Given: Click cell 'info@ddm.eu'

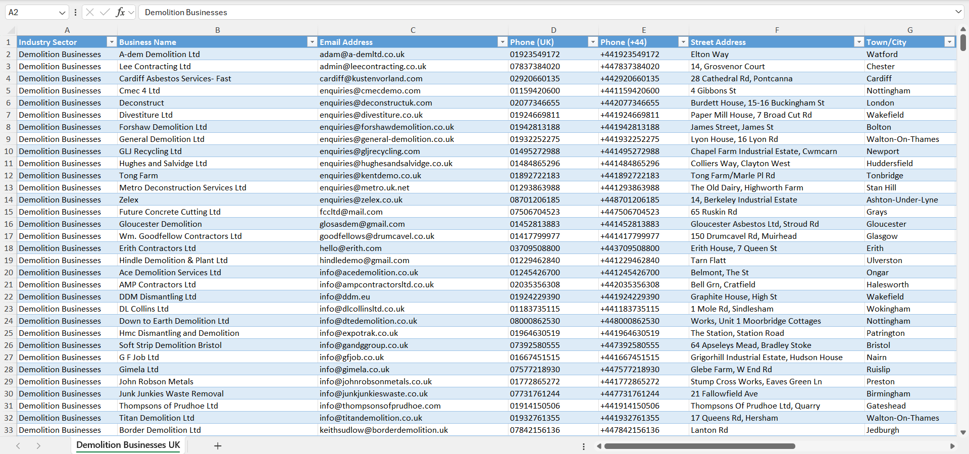Looking at the screenshot, I should [x=413, y=296].
